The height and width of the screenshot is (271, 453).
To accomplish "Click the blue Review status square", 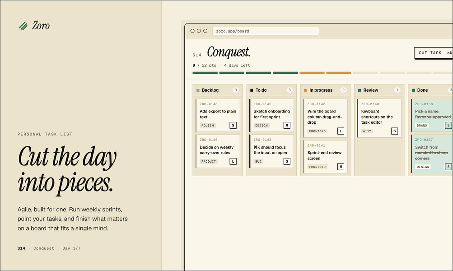I will [x=360, y=90].
